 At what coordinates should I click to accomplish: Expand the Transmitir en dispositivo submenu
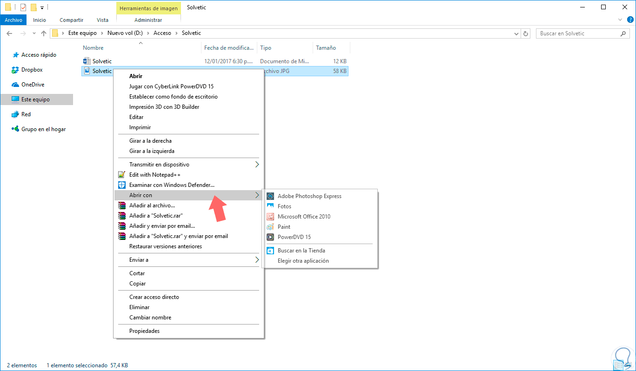(257, 165)
